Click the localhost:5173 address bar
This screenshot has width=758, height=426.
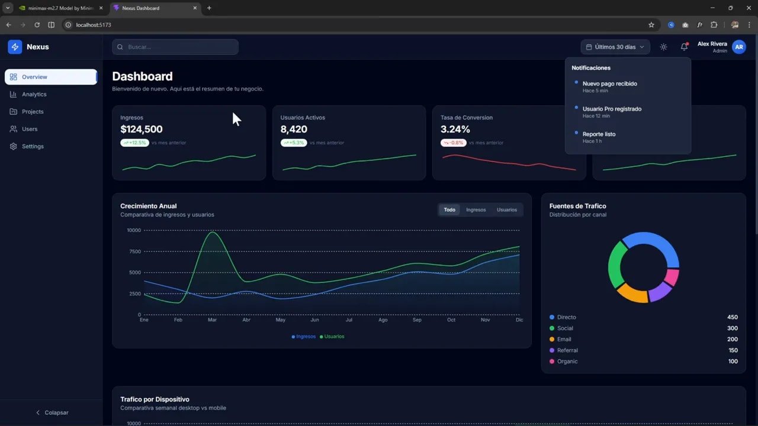pyautogui.click(x=355, y=25)
